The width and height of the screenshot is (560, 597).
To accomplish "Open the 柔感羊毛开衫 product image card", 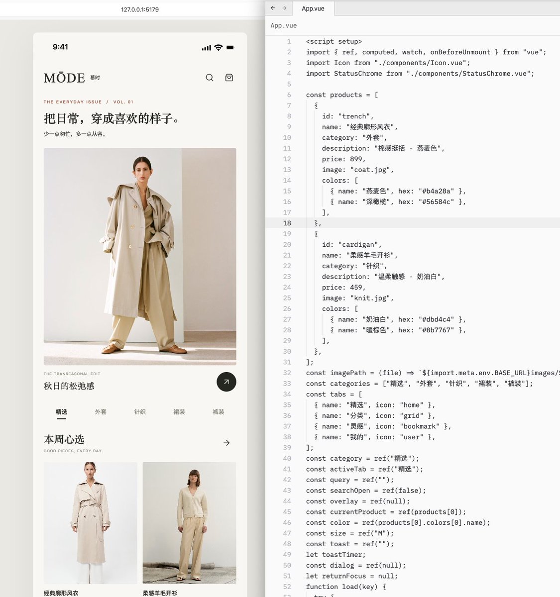I will click(190, 523).
